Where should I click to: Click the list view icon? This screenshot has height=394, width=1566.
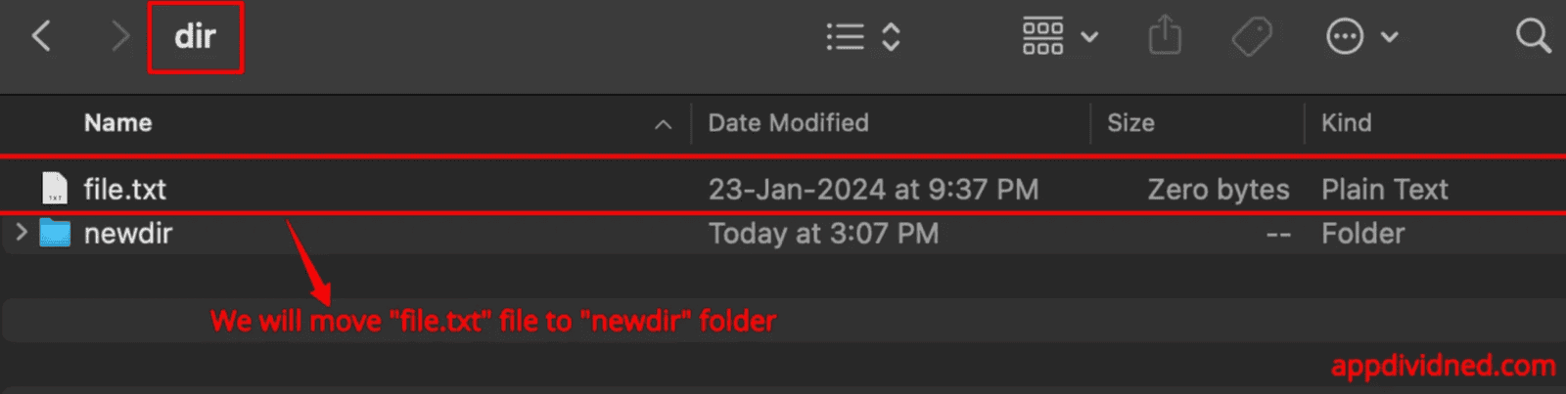[845, 37]
